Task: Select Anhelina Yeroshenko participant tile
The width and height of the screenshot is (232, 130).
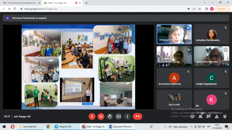Action: coord(212,34)
